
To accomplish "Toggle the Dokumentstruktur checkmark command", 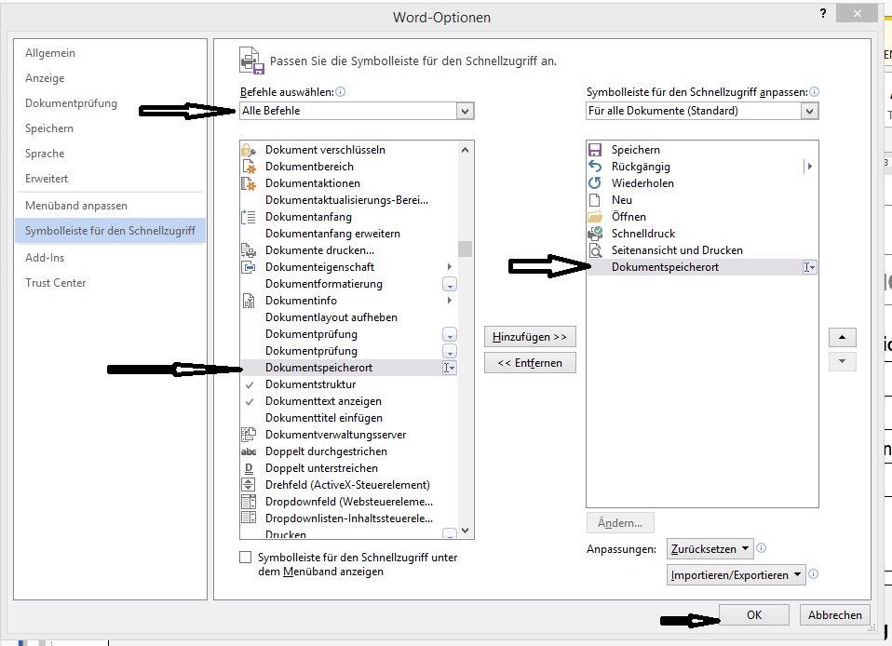I will [249, 384].
